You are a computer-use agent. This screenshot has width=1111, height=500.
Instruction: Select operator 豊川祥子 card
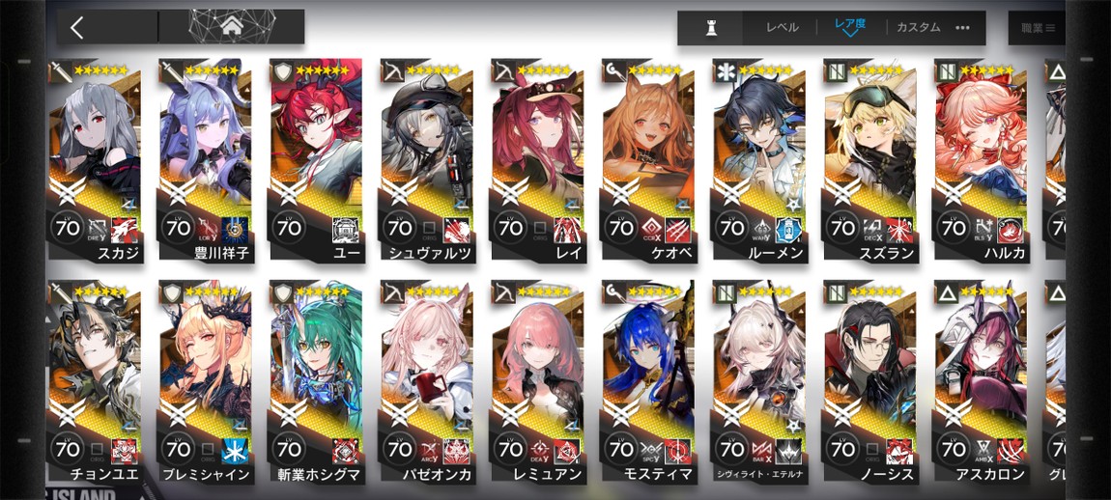(204, 161)
